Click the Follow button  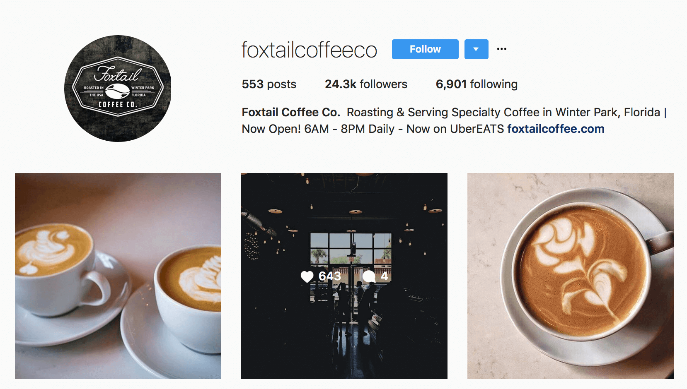(x=425, y=49)
